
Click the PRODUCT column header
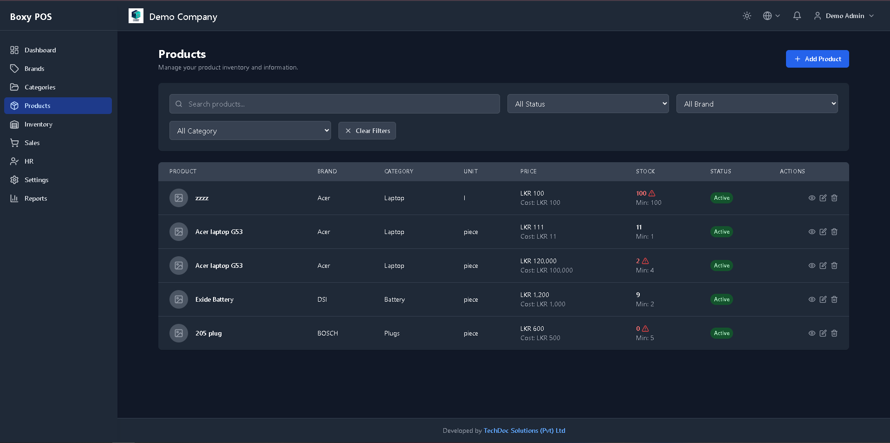[183, 171]
